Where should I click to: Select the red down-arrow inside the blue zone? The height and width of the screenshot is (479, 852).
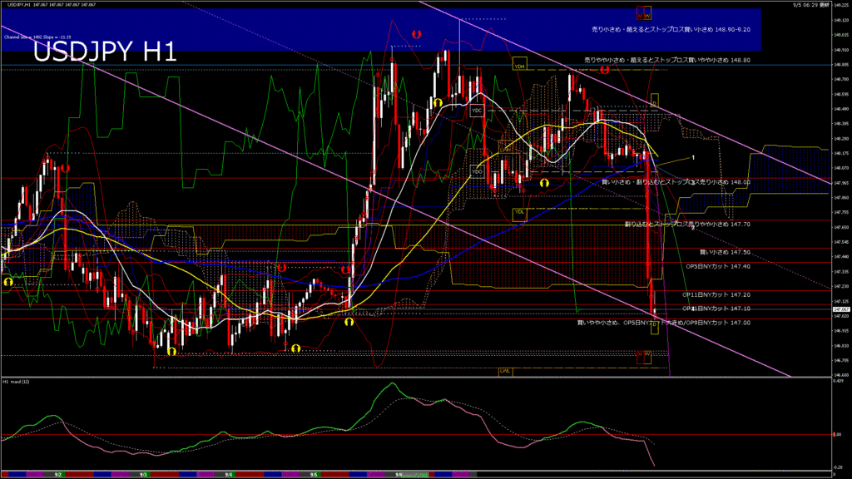pyautogui.click(x=416, y=34)
